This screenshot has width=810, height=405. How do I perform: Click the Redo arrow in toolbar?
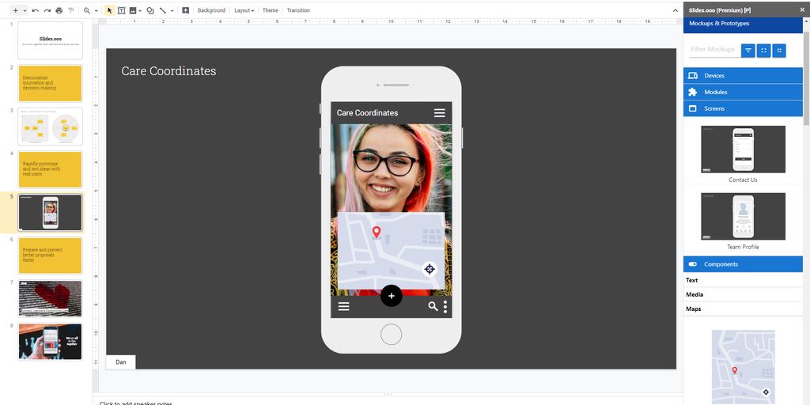(47, 10)
